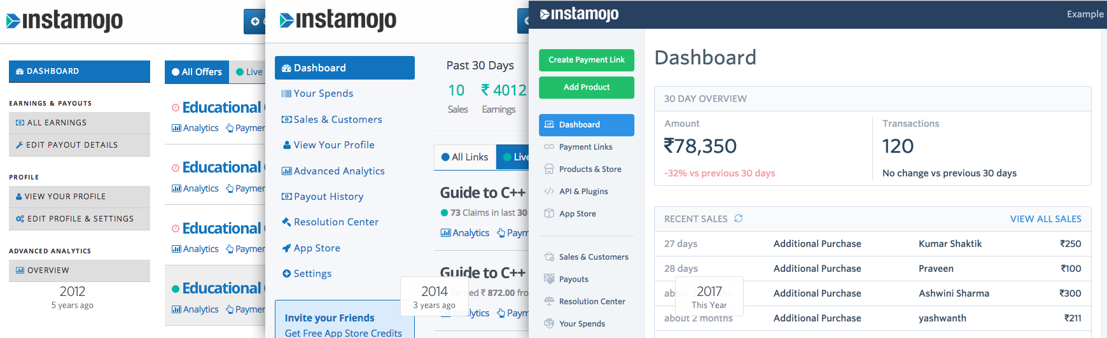The height and width of the screenshot is (338, 1107).
Task: Click user icon beside View Your Profile 2014
Action: (287, 145)
